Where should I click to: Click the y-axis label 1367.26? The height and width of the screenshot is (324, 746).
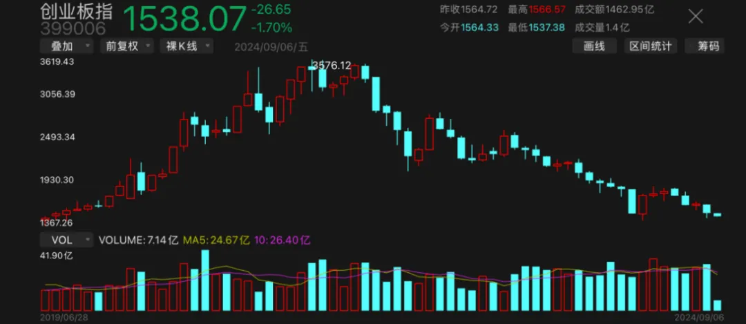click(55, 222)
